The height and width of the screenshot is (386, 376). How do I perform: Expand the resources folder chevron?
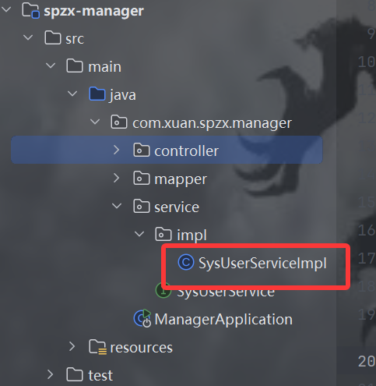point(72,346)
